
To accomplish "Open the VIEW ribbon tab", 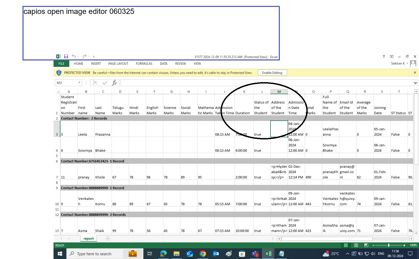I will click(197, 64).
